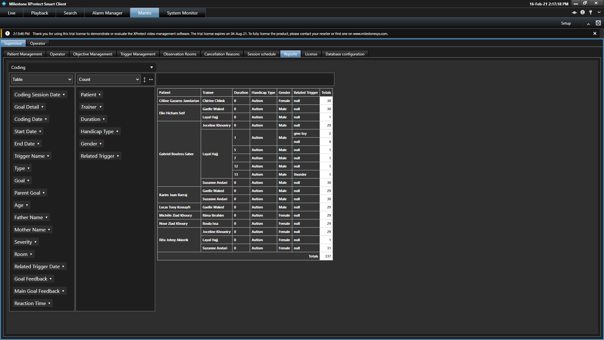Enter Setup mode
604x340 pixels.
pos(566,23)
